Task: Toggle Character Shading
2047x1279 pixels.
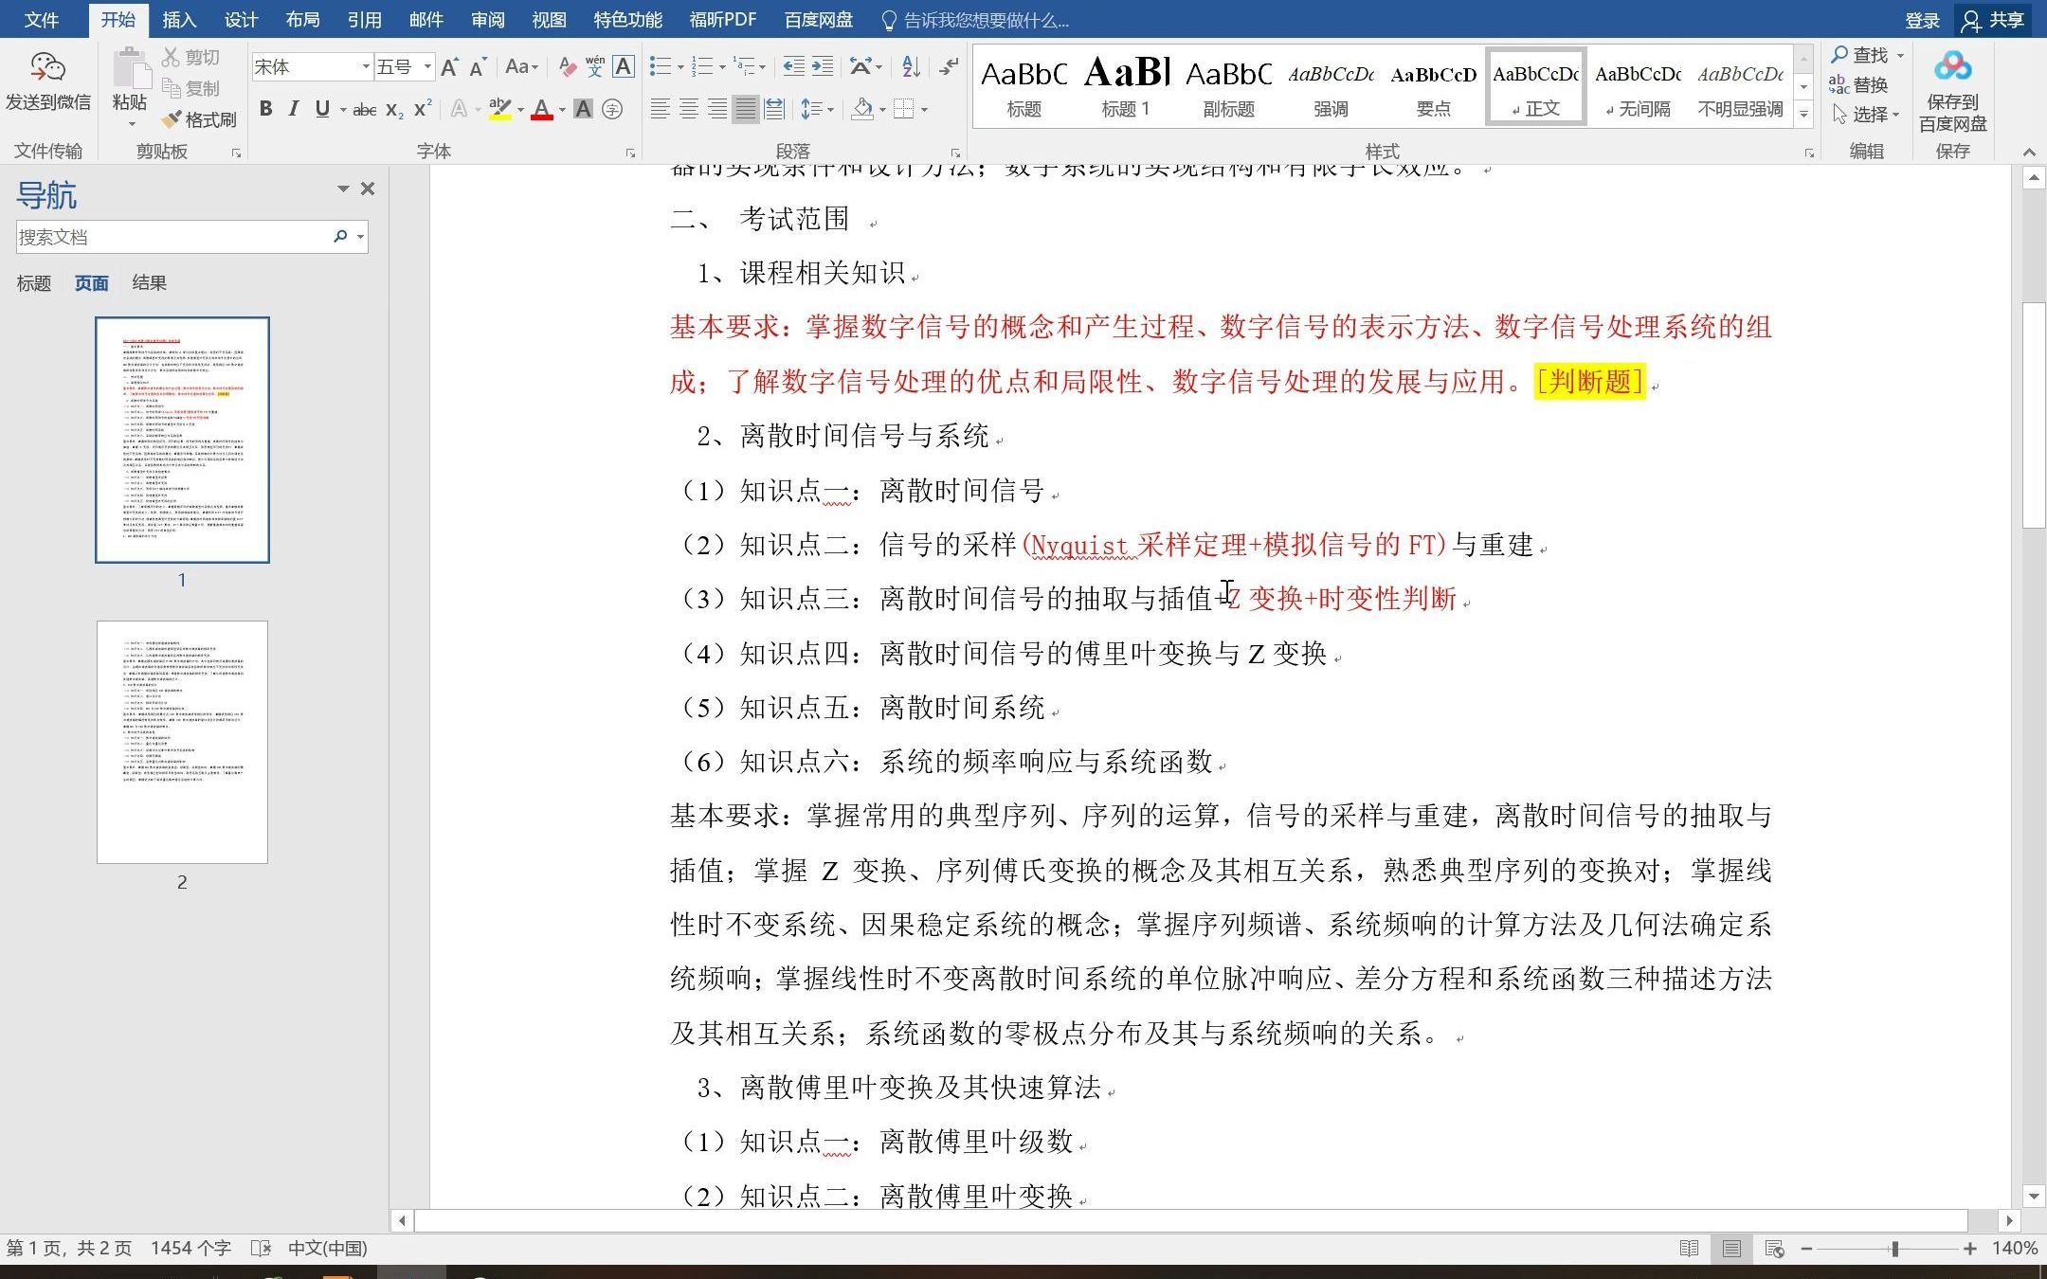Action: [584, 109]
